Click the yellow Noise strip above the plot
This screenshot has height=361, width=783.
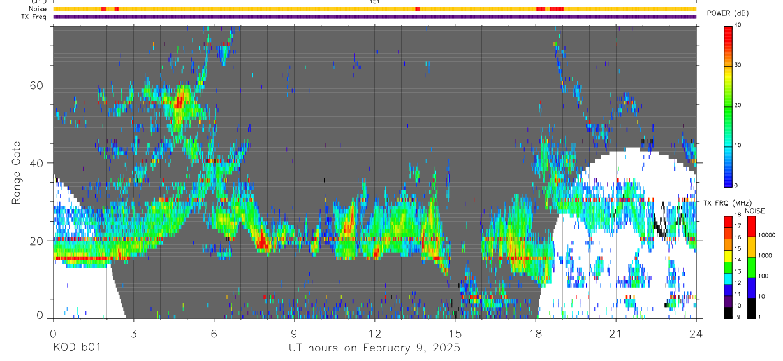[374, 9]
